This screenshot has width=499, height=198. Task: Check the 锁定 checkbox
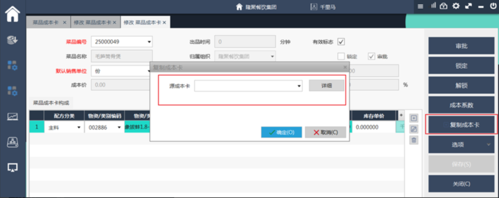click(x=341, y=56)
